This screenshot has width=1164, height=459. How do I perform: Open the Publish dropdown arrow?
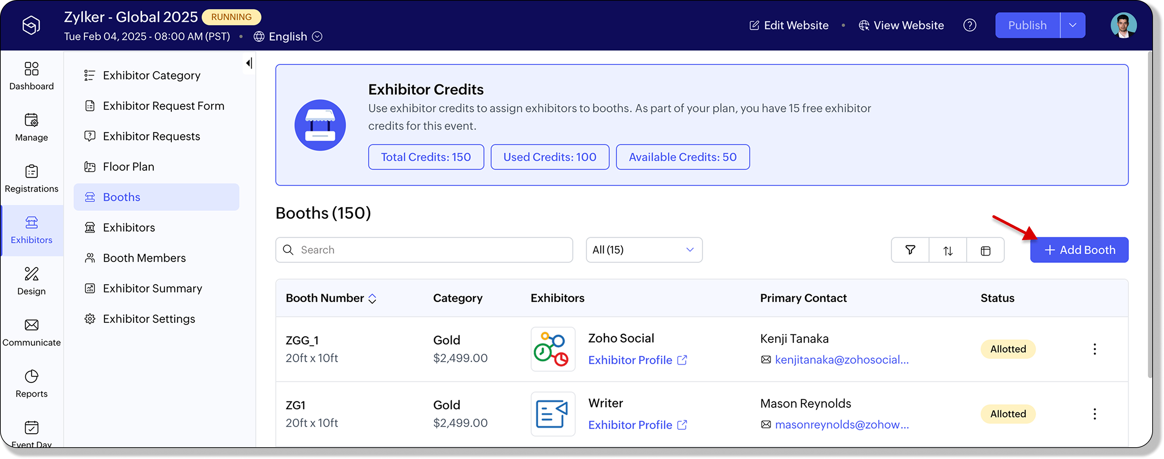(x=1073, y=25)
